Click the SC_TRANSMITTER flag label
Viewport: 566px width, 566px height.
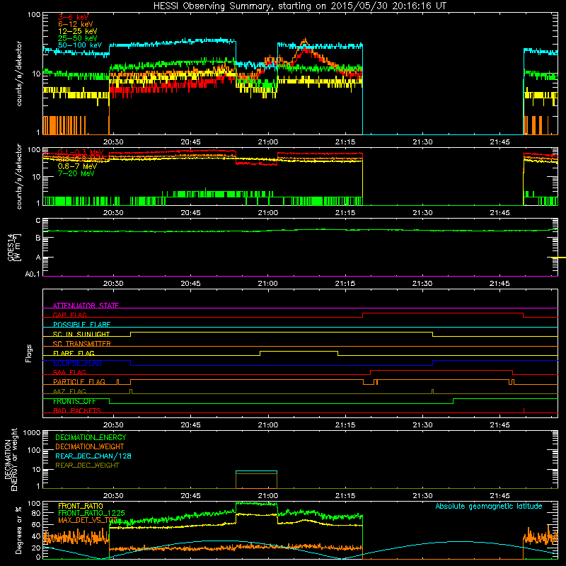coord(82,344)
